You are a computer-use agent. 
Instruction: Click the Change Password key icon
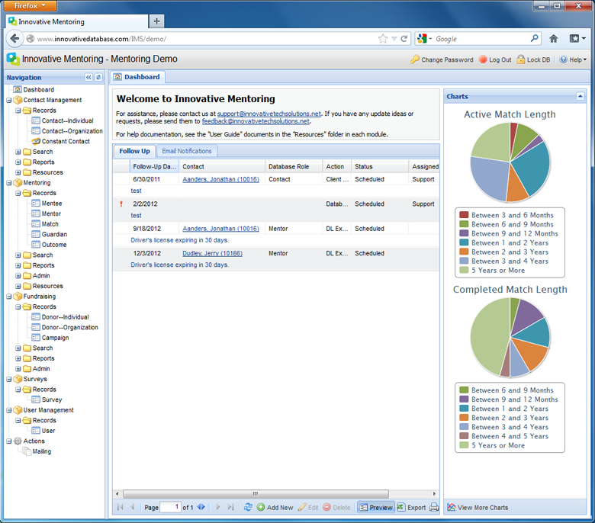[x=415, y=59]
